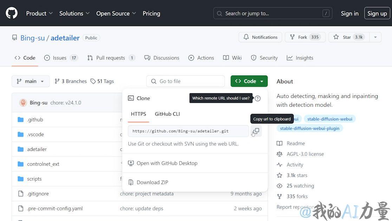This screenshot has width=392, height=221.
Task: Click the GitHub logo in header
Action: pos(12,13)
